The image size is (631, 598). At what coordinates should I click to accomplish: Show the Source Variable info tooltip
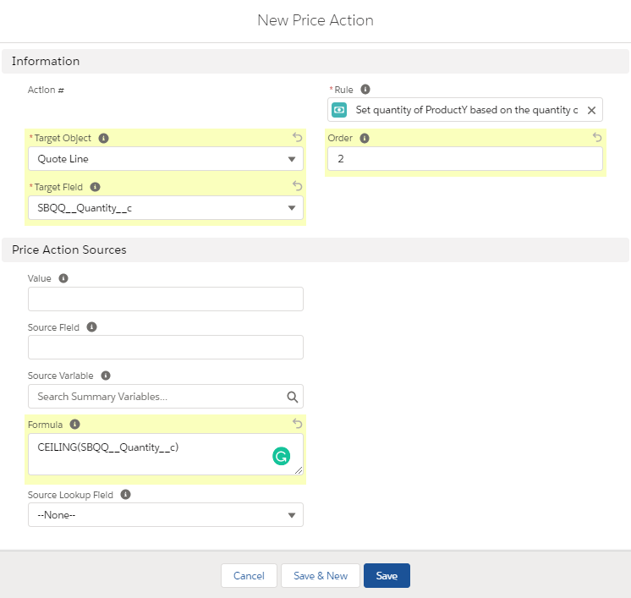(106, 376)
